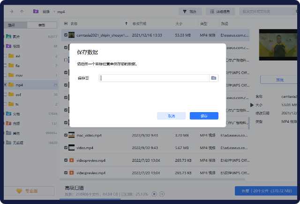Toggle the select-all checkbox beside 名称 header
The height and width of the screenshot is (204, 300).
click(66, 23)
